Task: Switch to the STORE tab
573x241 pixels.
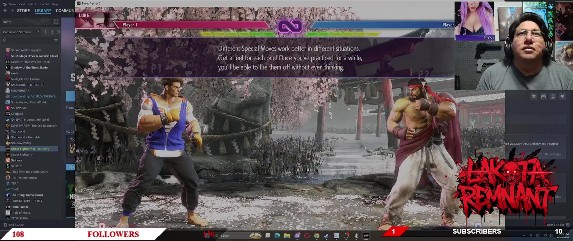Action: 23,11
